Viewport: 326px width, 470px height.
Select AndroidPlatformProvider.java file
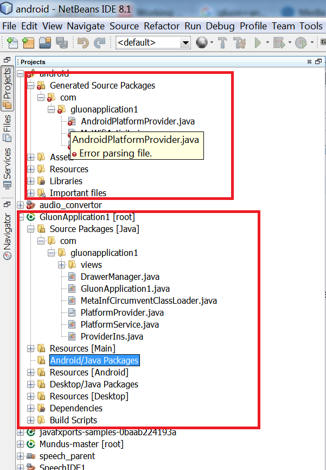[x=138, y=121]
